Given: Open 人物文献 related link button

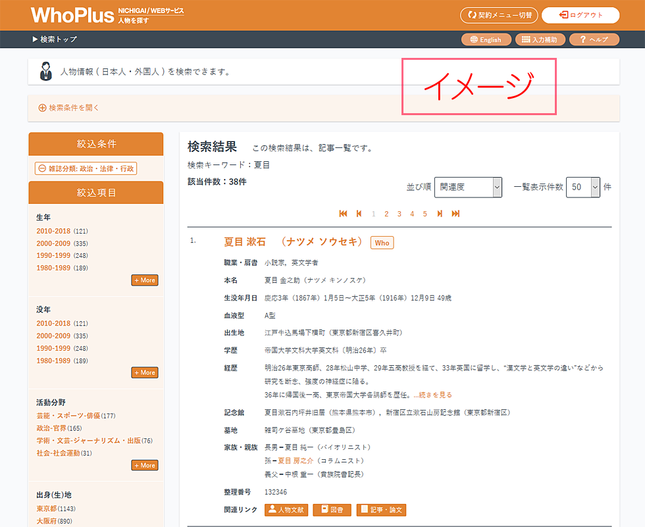Looking at the screenshot, I should [286, 510].
